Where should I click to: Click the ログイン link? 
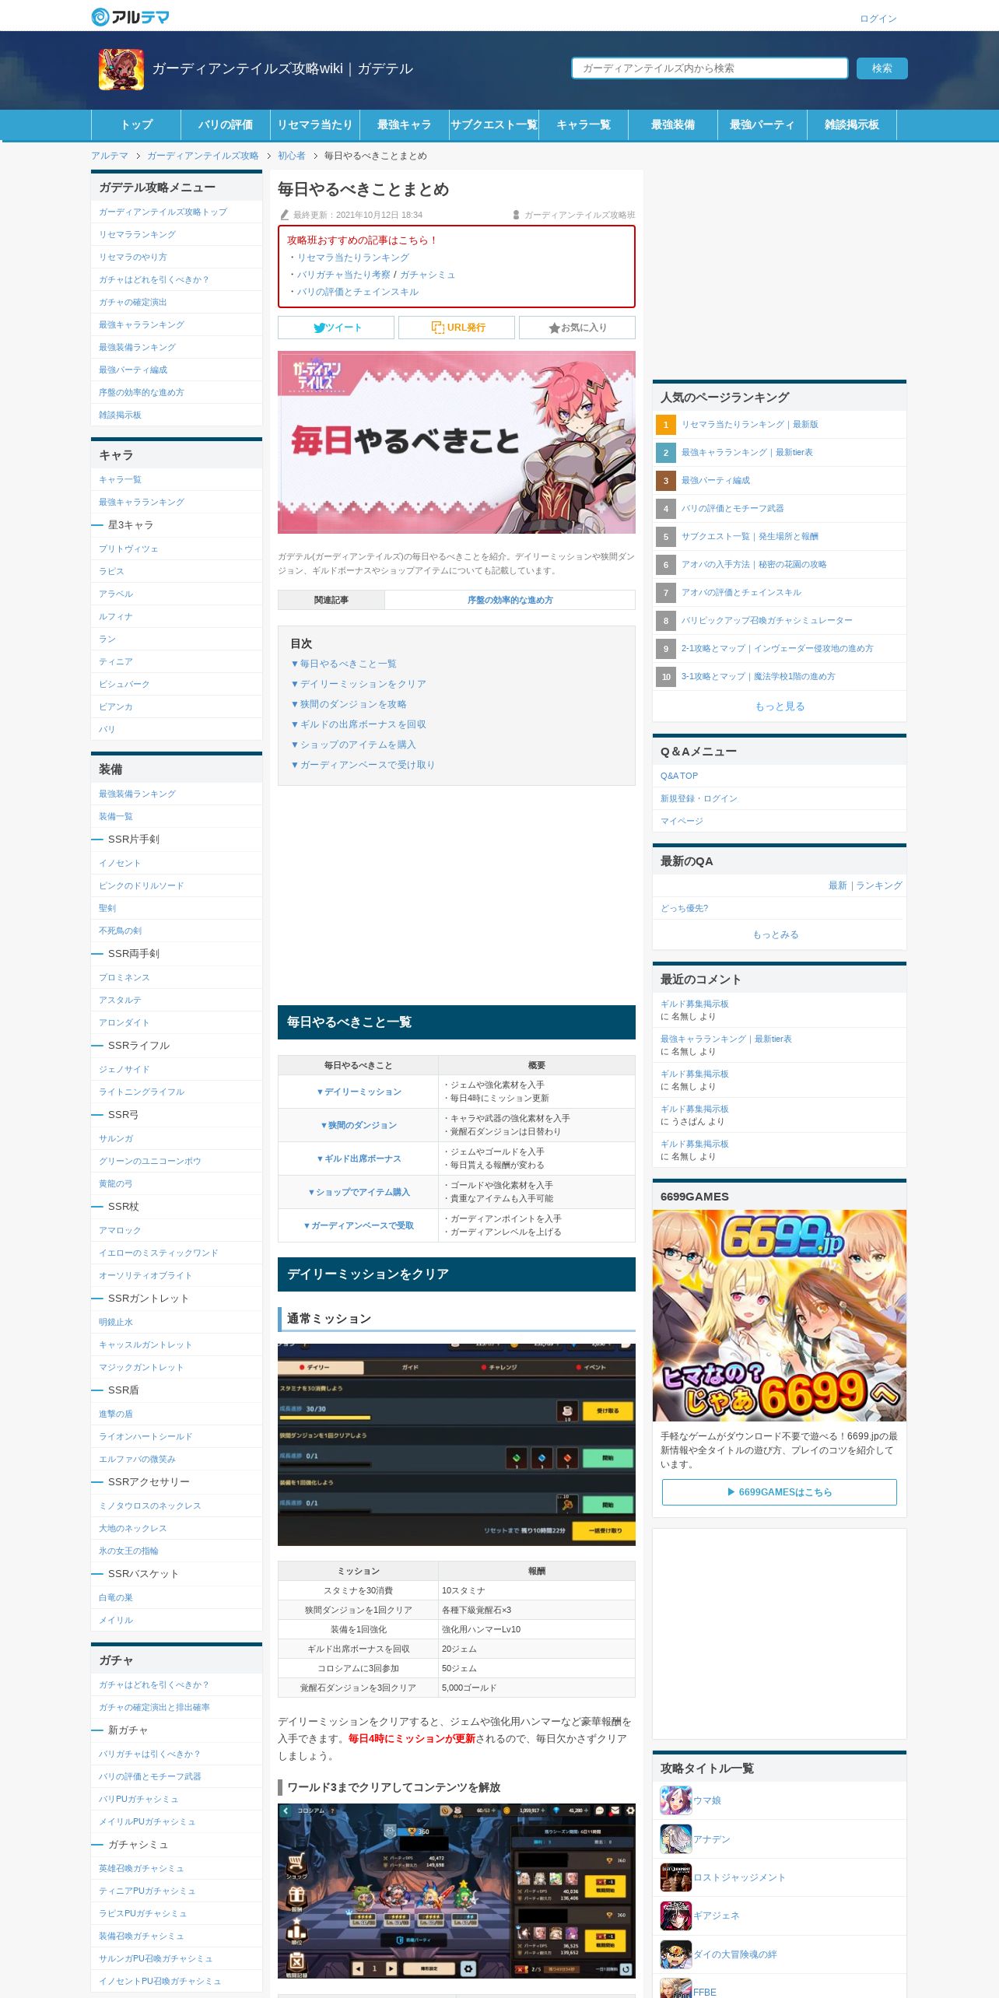878,19
